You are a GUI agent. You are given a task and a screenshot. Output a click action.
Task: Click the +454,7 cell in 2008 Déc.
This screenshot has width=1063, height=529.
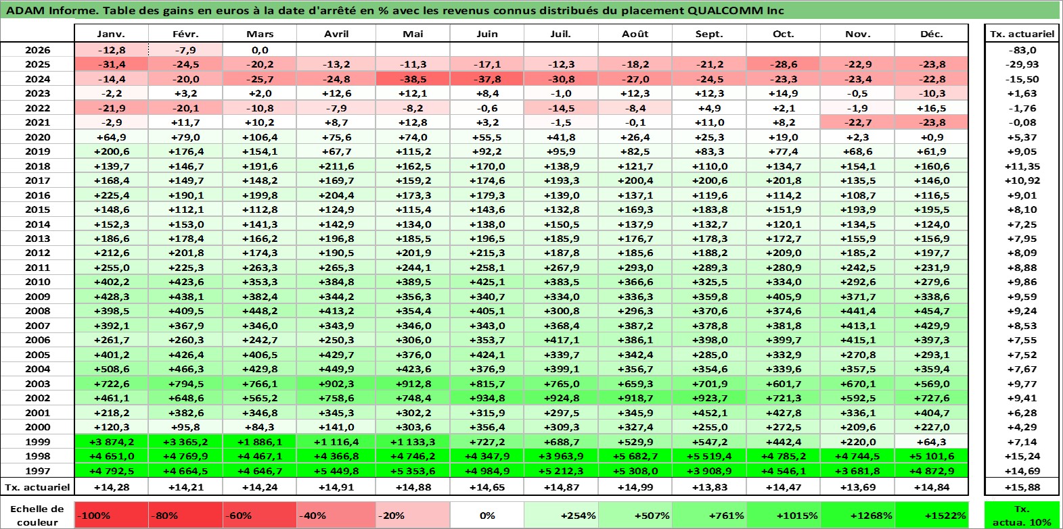point(932,311)
